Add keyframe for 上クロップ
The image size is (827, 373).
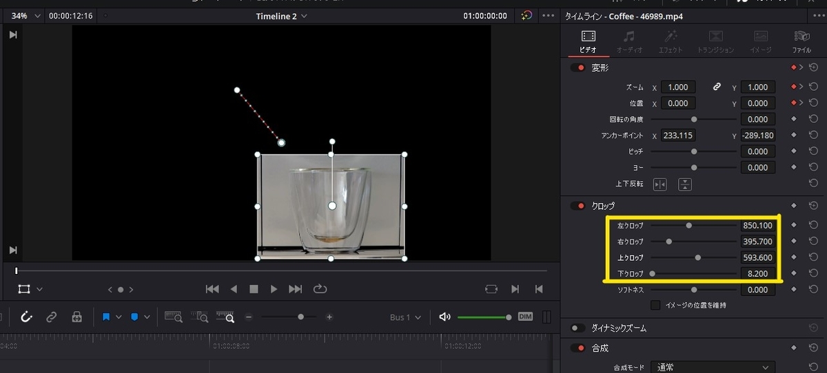click(793, 257)
